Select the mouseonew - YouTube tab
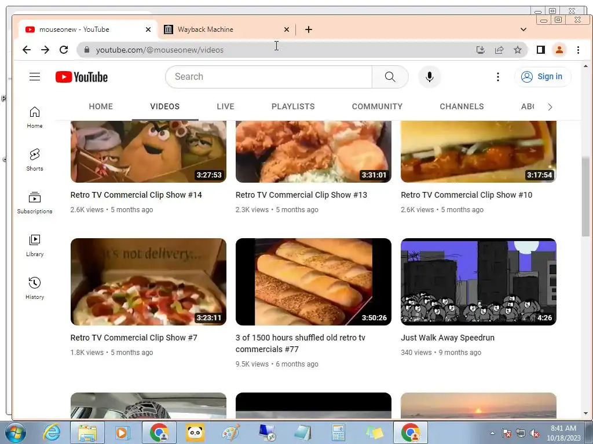This screenshot has width=593, height=444. 88,29
